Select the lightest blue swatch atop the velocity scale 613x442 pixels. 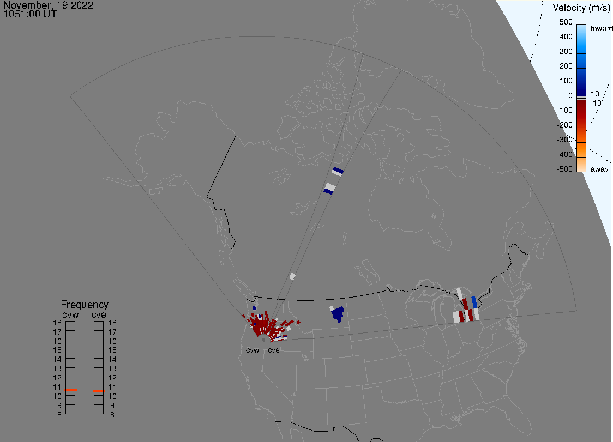(581, 30)
